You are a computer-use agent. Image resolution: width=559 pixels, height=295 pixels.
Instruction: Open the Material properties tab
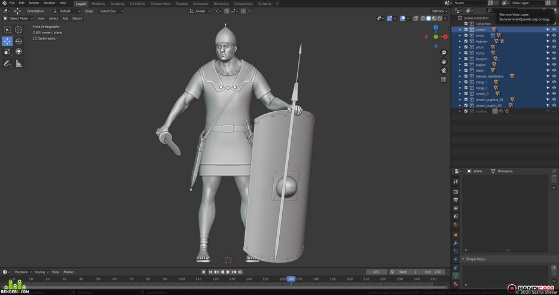[456, 284]
